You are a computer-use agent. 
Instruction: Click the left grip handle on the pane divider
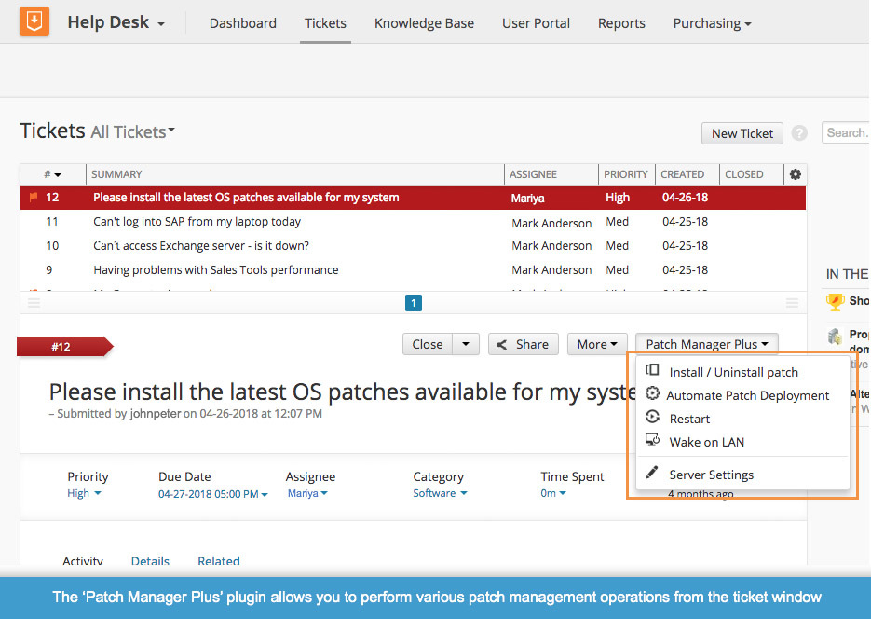tap(34, 303)
